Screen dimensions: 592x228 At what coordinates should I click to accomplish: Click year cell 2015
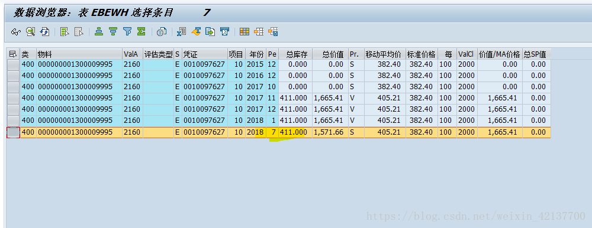pyautogui.click(x=256, y=65)
